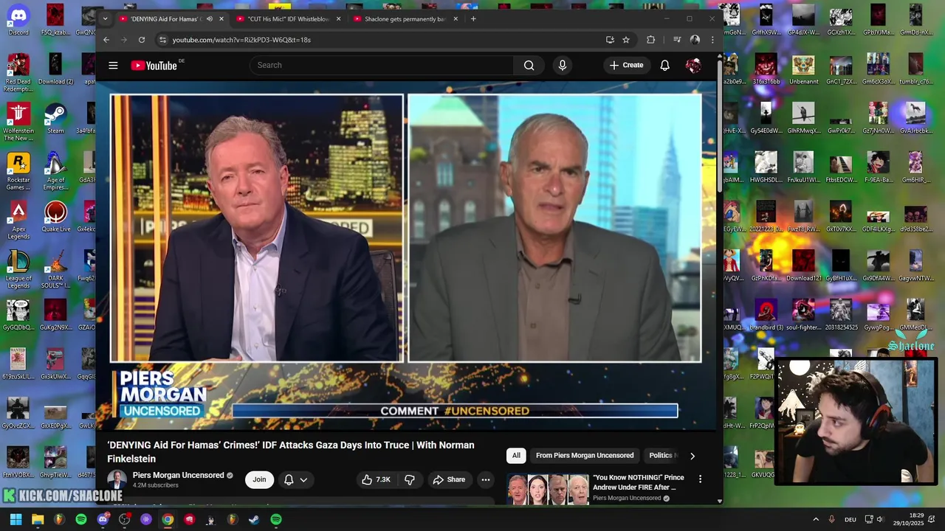Open Piers Morgan Uncensored channel avatar
Screen dimensions: 945x531
pos(117,479)
